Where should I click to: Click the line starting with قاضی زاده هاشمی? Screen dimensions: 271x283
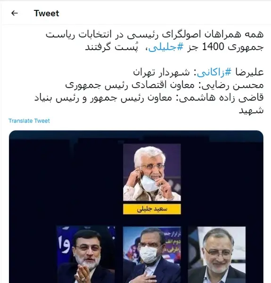[149, 98]
